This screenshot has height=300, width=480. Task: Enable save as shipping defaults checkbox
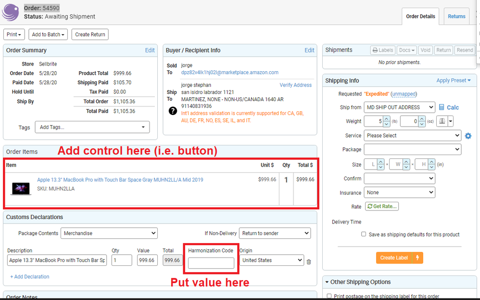point(364,235)
